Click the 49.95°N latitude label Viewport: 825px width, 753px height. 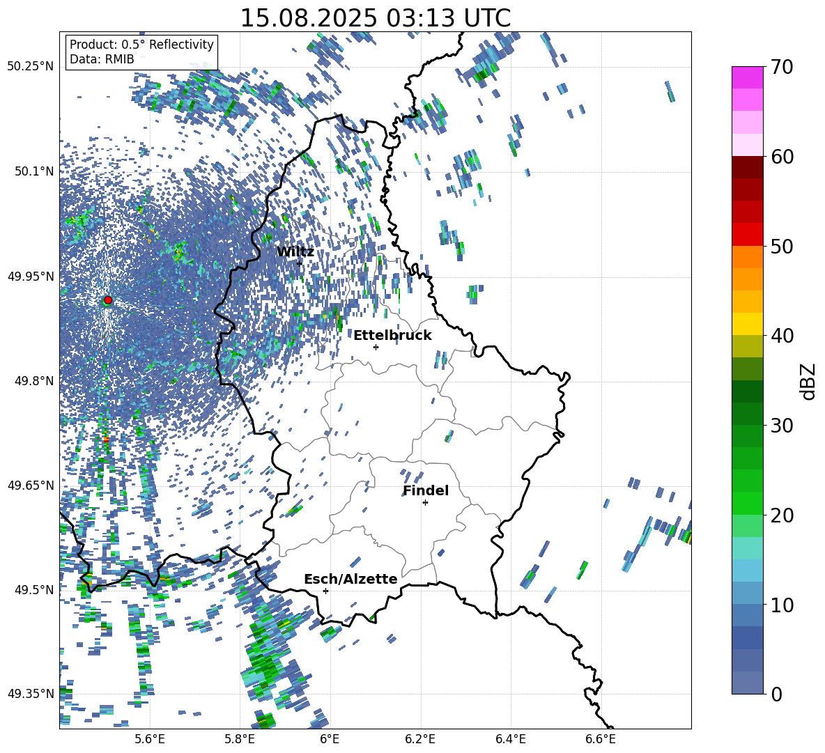click(31, 276)
